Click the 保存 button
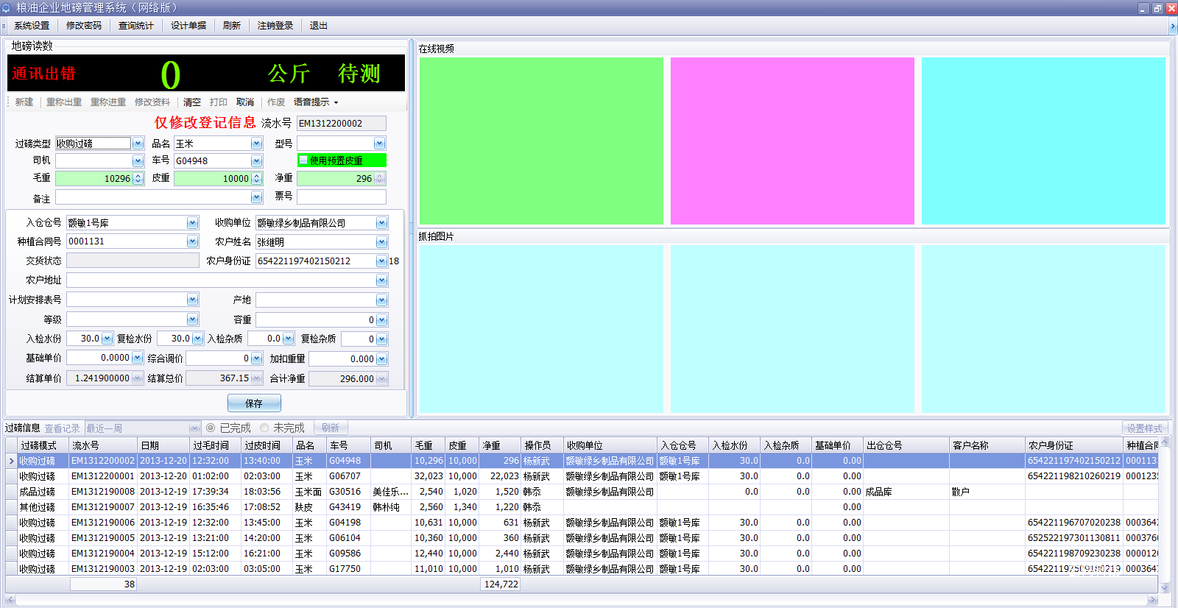This screenshot has width=1178, height=608. [x=254, y=403]
